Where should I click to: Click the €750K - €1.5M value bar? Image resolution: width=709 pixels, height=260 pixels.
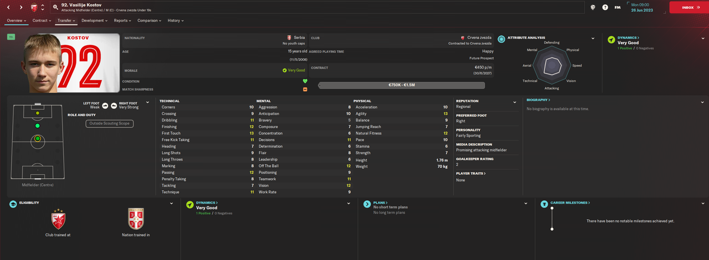(x=402, y=85)
